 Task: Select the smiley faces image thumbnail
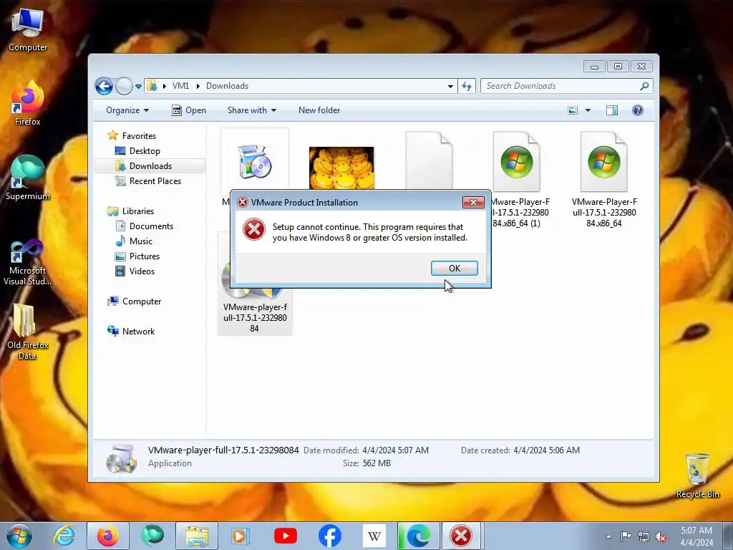341,168
